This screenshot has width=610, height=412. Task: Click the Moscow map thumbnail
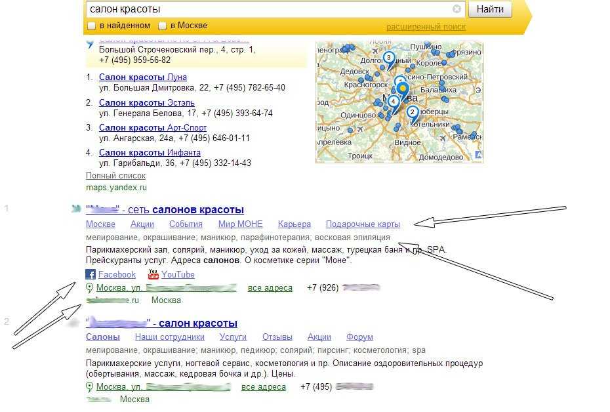[x=399, y=102]
